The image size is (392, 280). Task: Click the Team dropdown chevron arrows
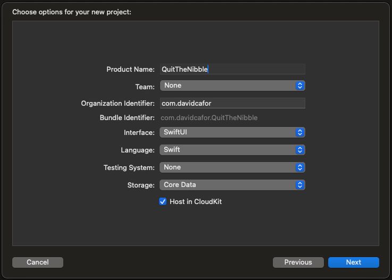300,86
